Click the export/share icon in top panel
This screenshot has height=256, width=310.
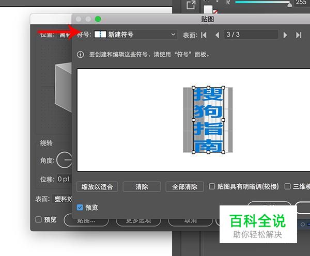click(191, 5)
